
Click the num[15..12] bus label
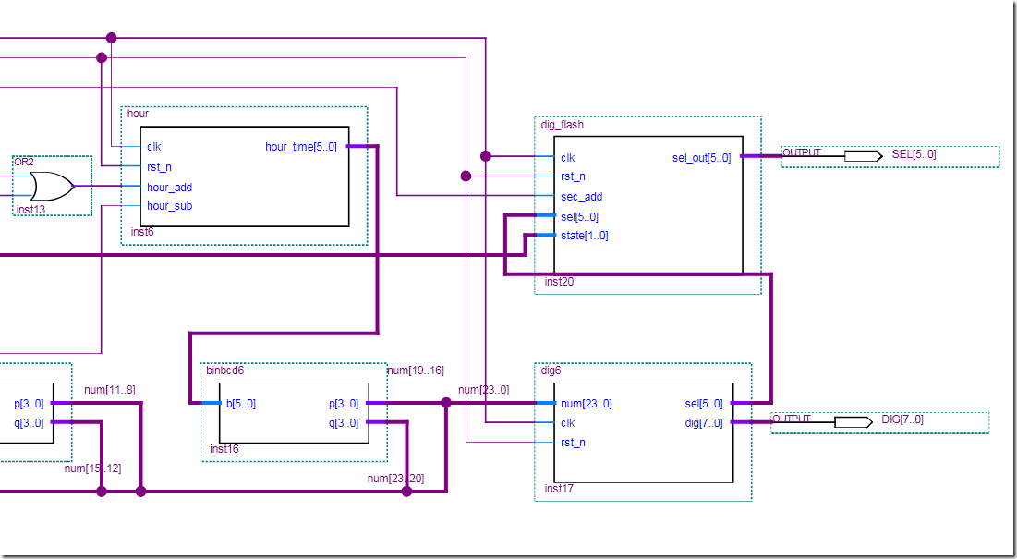(x=92, y=468)
